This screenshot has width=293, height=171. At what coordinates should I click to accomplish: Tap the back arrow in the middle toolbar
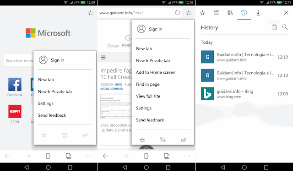click(106, 156)
